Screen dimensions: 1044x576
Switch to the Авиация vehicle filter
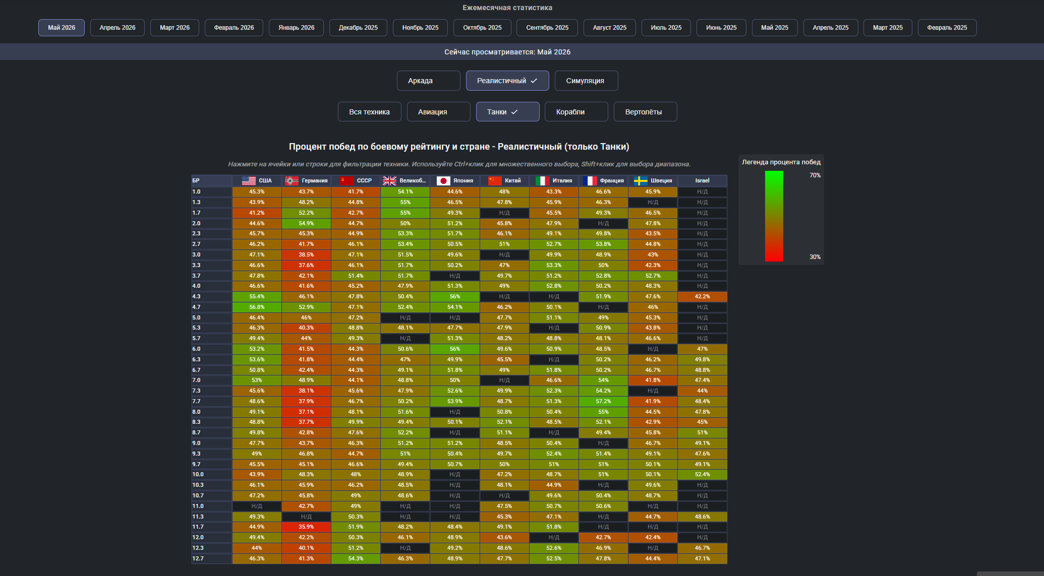[438, 112]
